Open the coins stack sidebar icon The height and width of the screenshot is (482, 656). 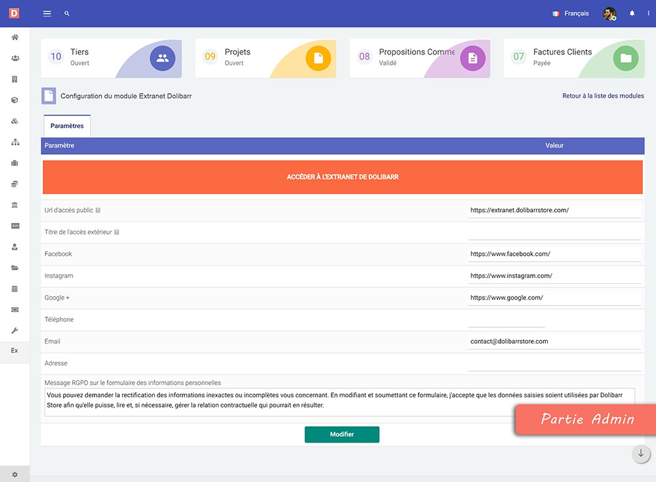pos(14,184)
